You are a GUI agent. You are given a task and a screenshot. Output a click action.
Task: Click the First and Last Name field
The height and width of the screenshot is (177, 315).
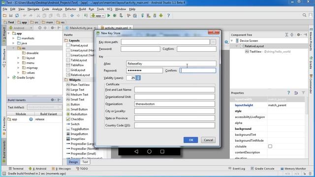(175, 89)
